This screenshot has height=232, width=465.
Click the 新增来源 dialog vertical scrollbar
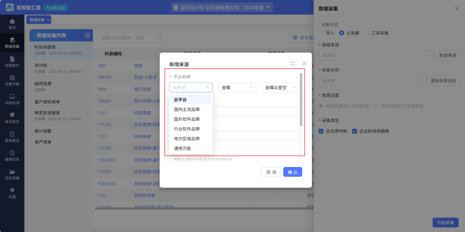pos(301,99)
